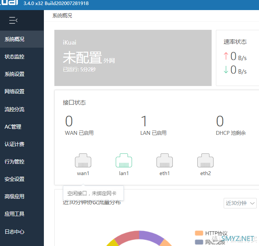Click the purple donut chart segment

coord(150,236)
